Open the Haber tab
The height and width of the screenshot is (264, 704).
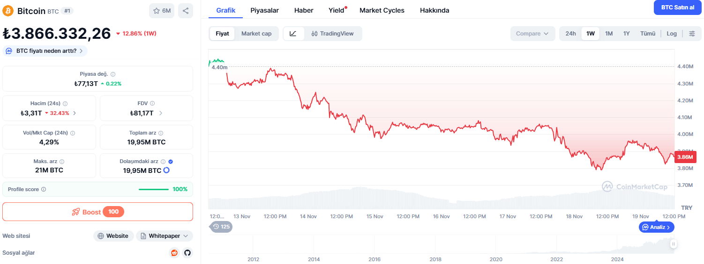pyautogui.click(x=304, y=10)
